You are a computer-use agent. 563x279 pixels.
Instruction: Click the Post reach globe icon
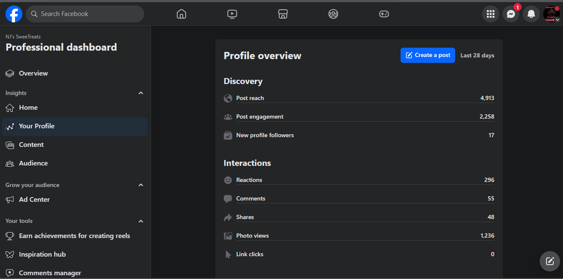tap(228, 98)
